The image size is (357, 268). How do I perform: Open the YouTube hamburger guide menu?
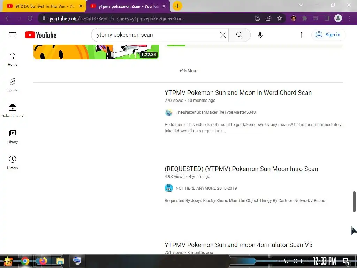(x=13, y=35)
